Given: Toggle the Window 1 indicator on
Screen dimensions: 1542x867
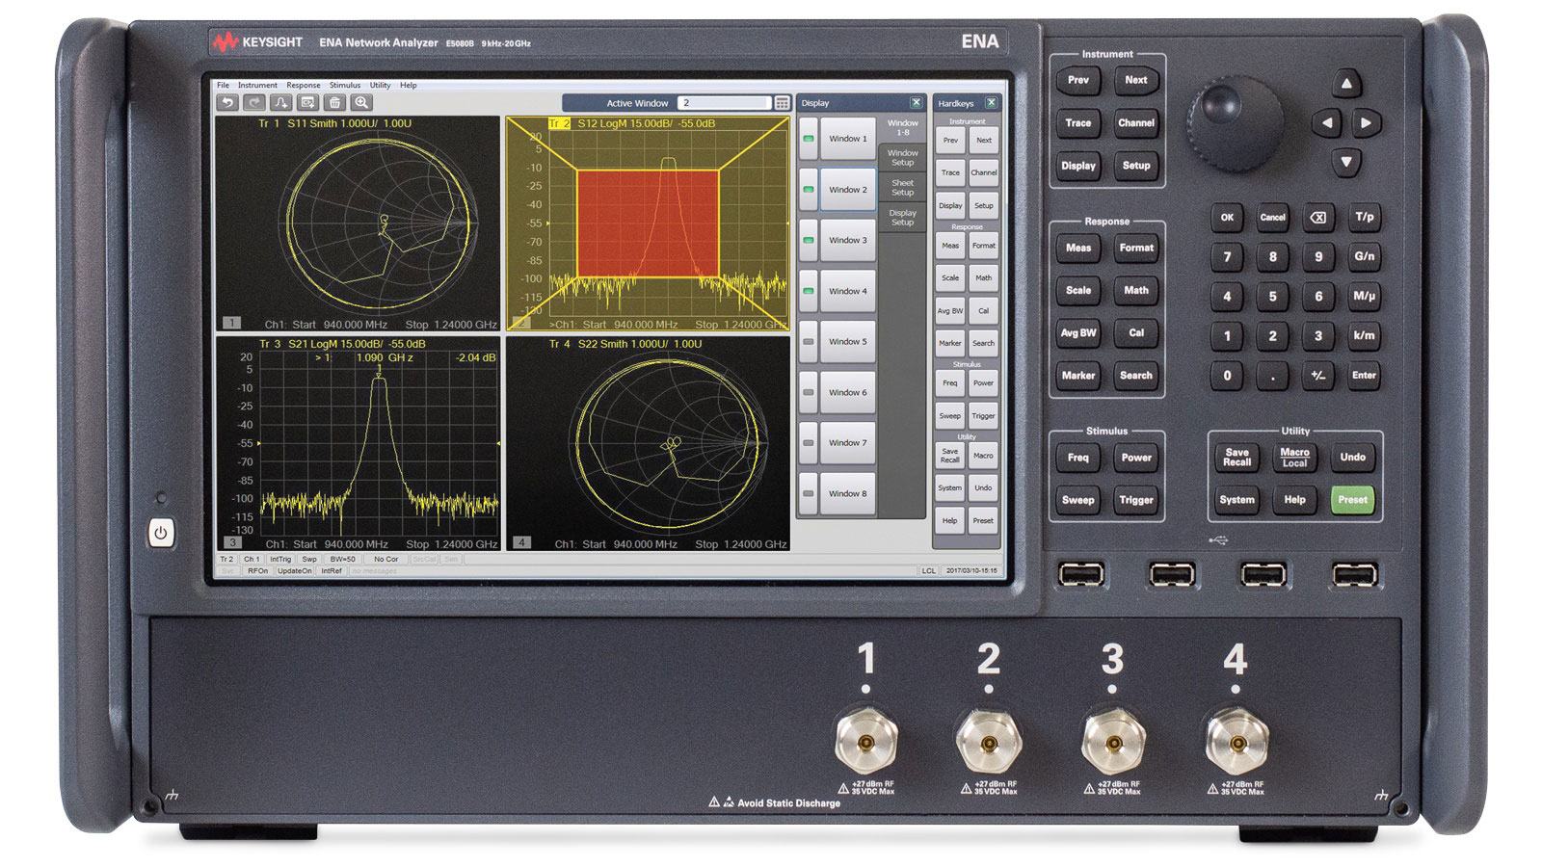Looking at the screenshot, I should pos(809,139).
